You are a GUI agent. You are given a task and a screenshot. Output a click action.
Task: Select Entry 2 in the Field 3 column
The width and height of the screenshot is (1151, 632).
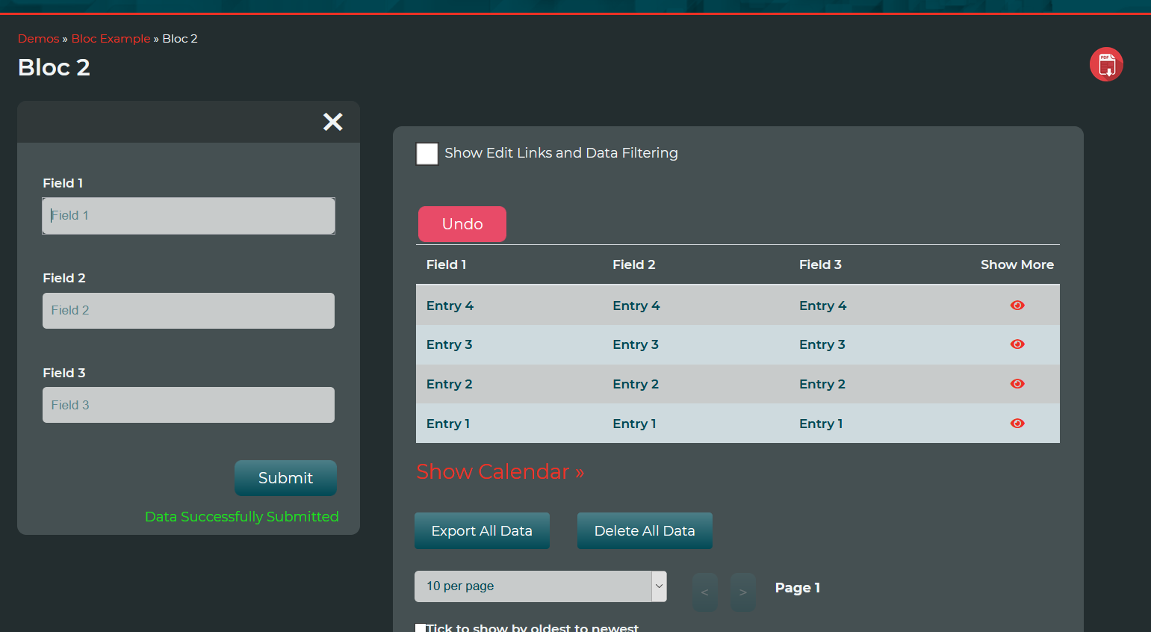pyautogui.click(x=822, y=384)
